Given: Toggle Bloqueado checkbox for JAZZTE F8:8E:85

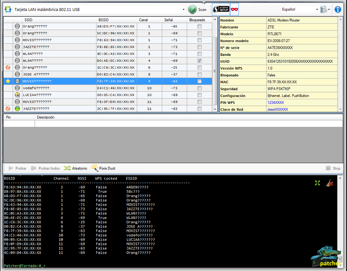Looking at the screenshot, I should 199,47.
